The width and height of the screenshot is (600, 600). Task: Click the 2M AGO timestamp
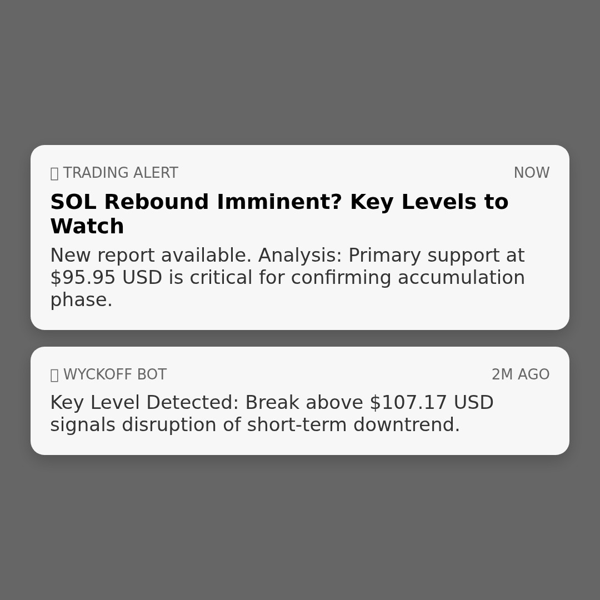coord(521,374)
